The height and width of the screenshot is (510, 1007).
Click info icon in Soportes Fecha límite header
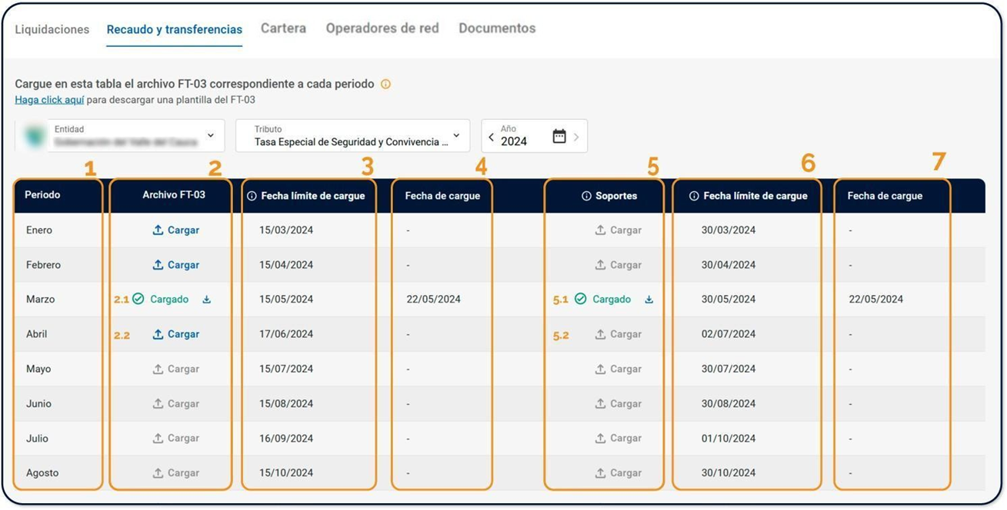tap(694, 197)
